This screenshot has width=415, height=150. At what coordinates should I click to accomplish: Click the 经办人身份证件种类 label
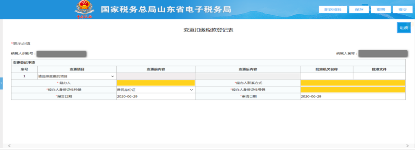point(64,90)
